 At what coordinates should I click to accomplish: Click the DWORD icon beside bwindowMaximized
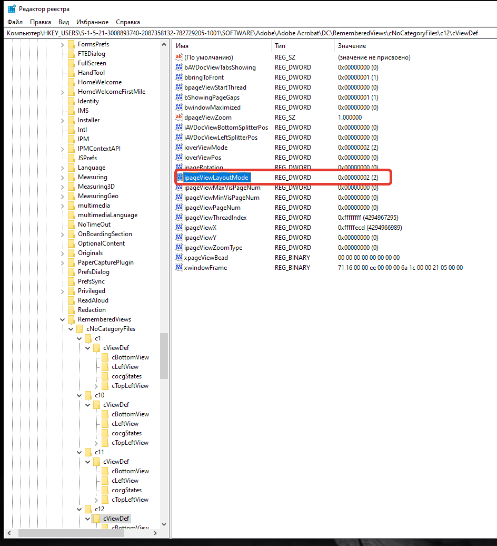[179, 107]
